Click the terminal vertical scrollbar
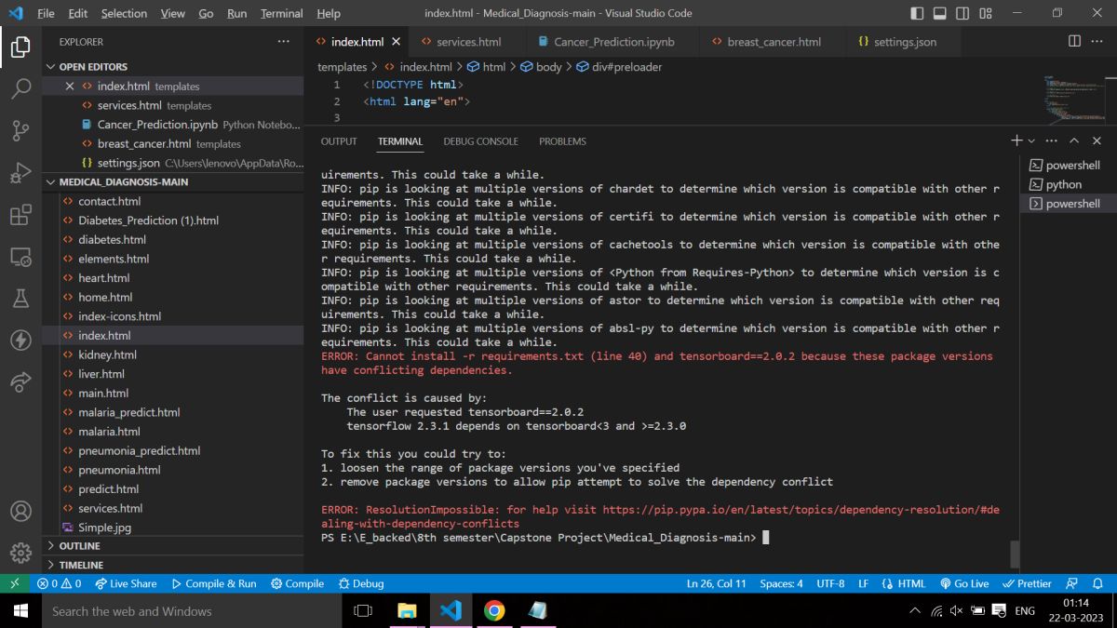This screenshot has width=1117, height=628. [x=1016, y=554]
